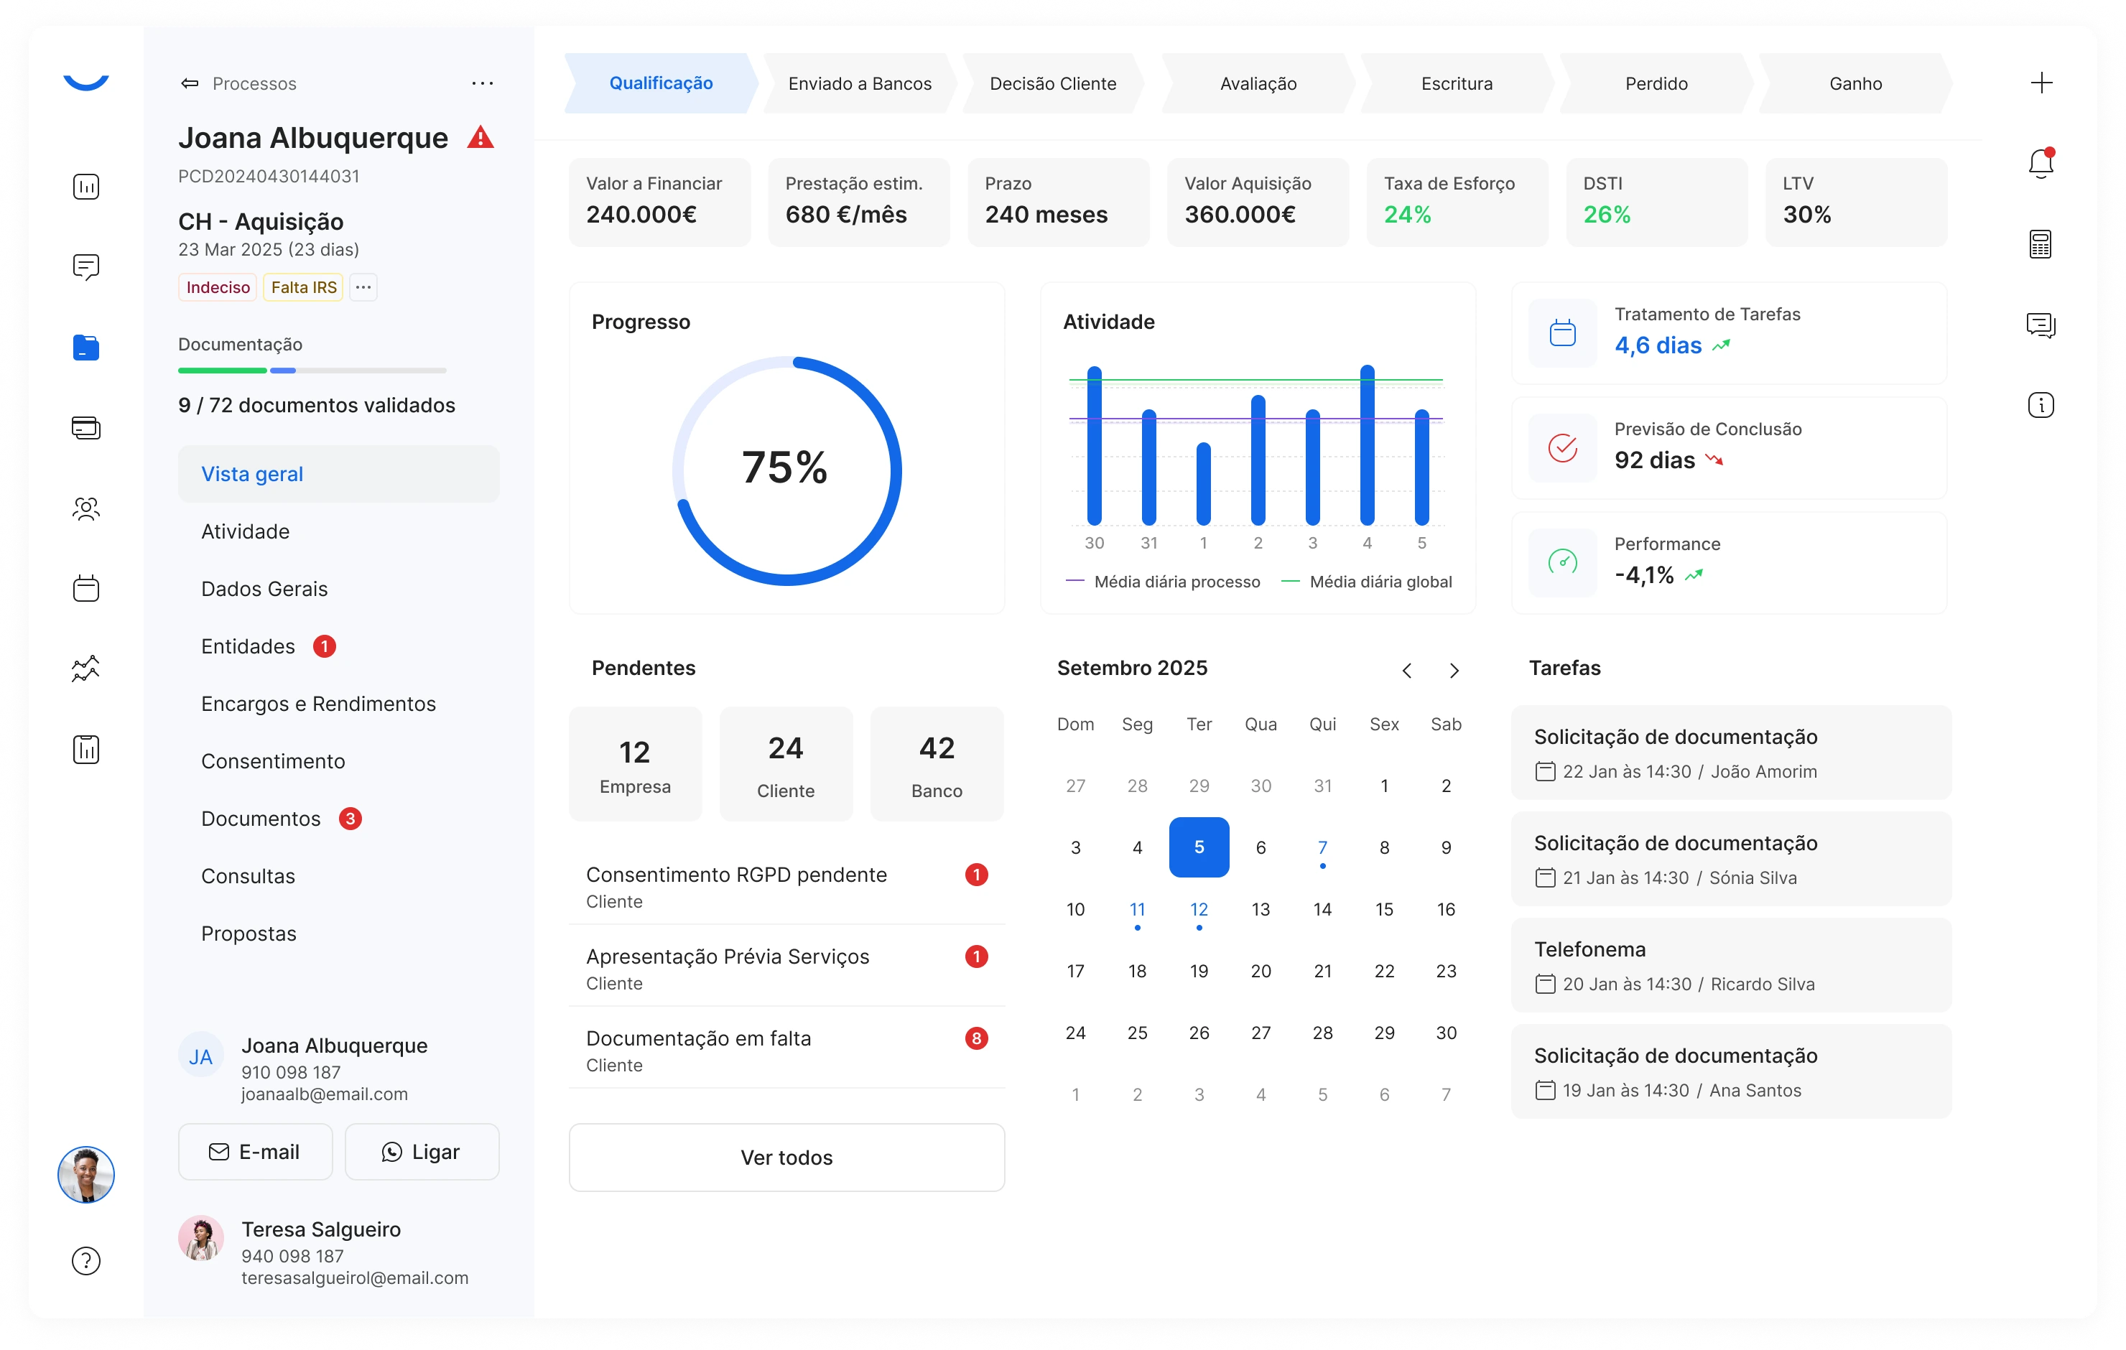Select the analytics trends icon in the sidebar
The width and height of the screenshot is (2126, 1350).
point(85,669)
